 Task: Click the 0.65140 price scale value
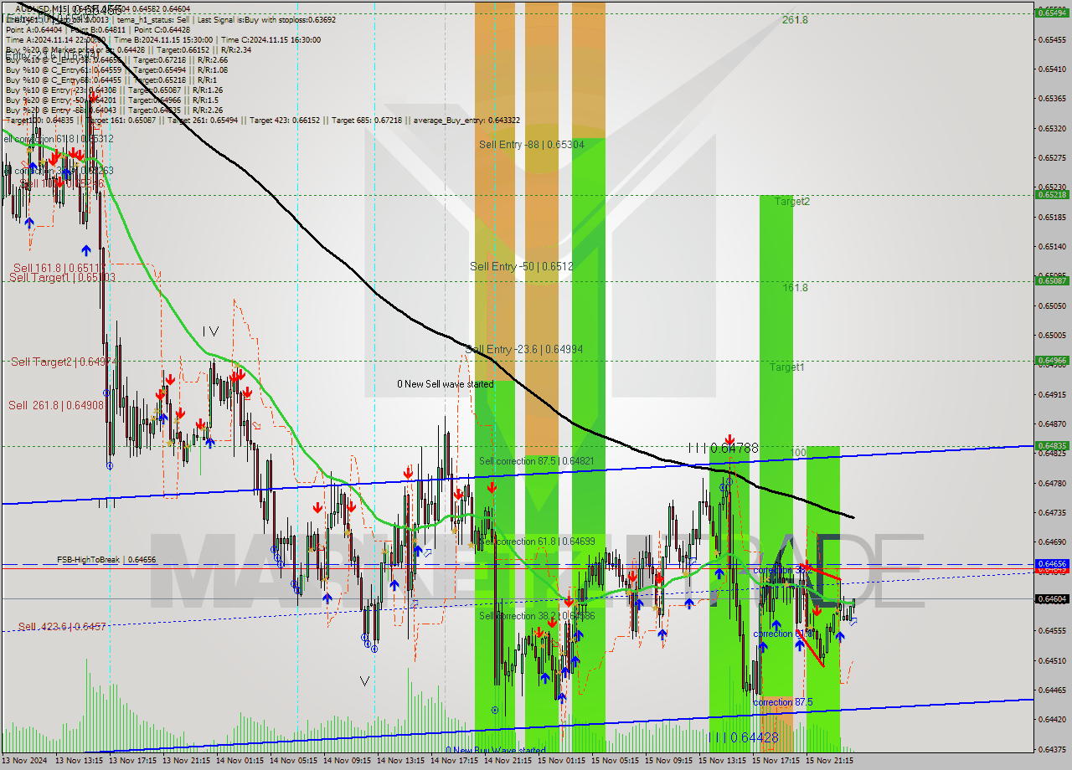coord(1052,246)
